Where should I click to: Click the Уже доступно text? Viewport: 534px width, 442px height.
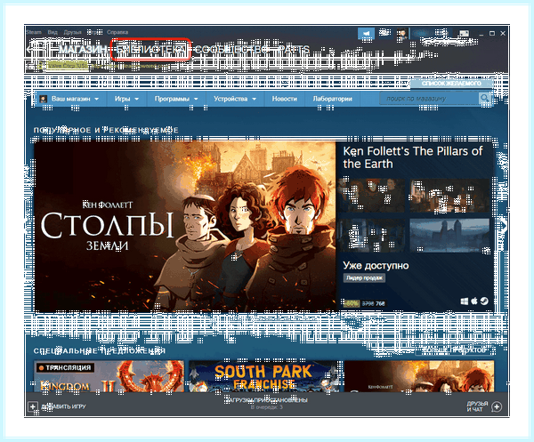[376, 265]
